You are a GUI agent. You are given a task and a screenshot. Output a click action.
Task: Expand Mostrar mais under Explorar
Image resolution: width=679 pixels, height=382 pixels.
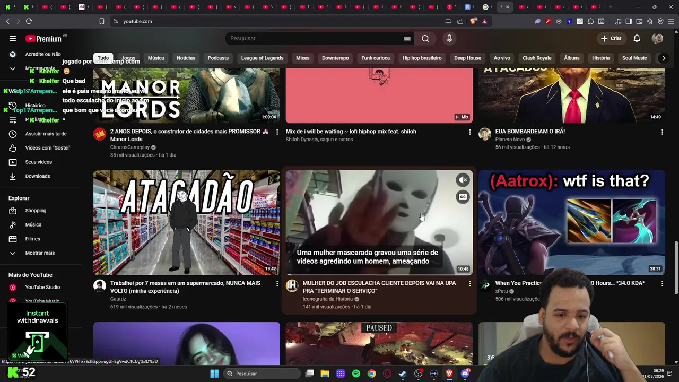tap(41, 253)
